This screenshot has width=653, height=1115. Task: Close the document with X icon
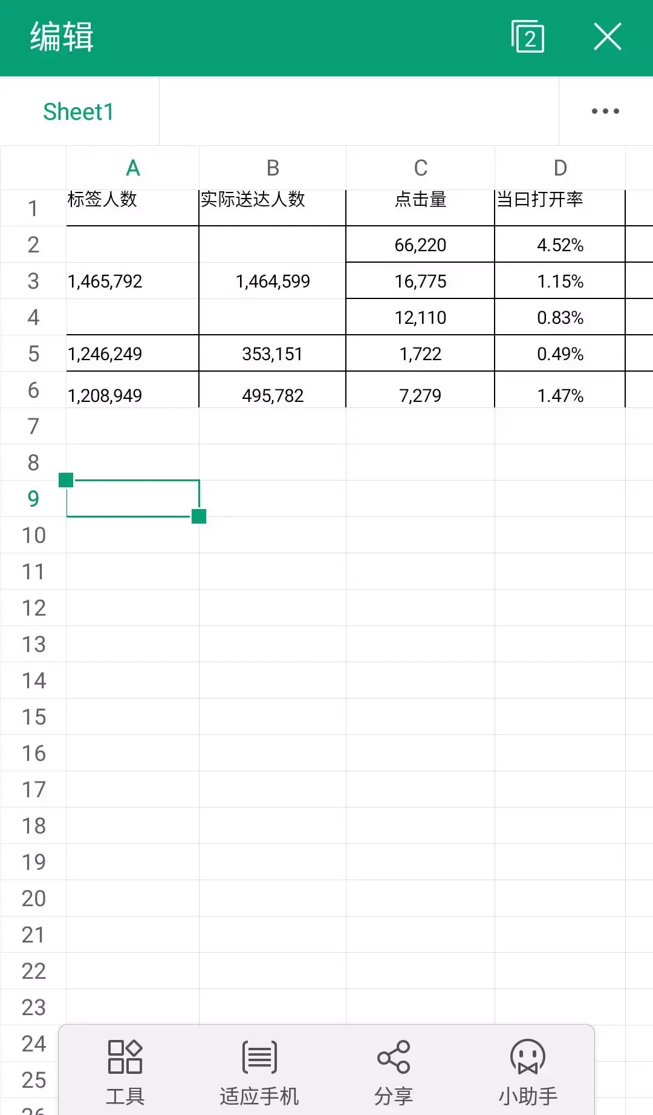click(x=608, y=37)
